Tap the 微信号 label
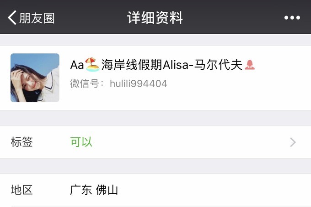Image resolution: width=311 pixels, height=207 pixels. click(x=85, y=83)
